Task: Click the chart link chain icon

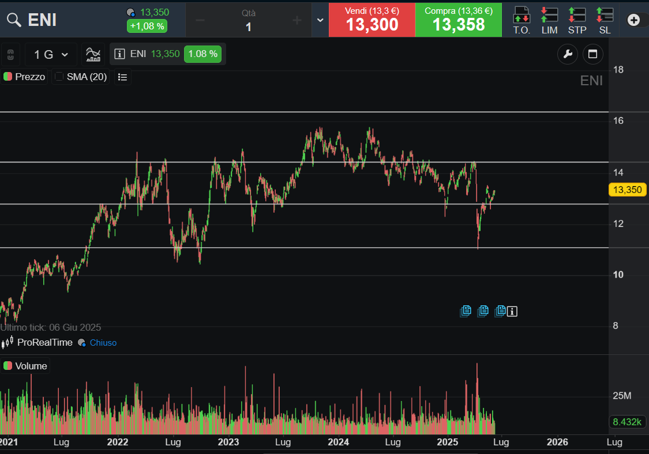Action: click(10, 55)
